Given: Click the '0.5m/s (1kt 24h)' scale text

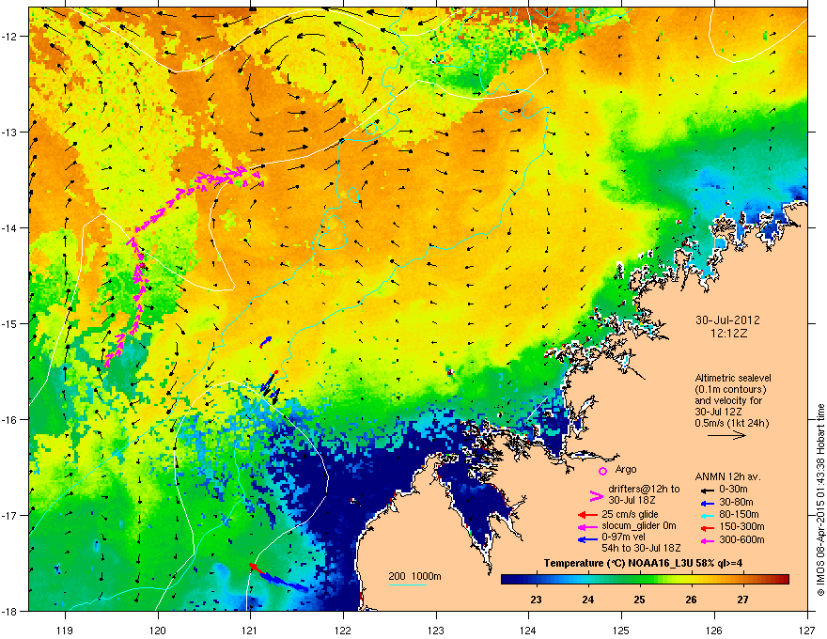Looking at the screenshot, I should [731, 423].
